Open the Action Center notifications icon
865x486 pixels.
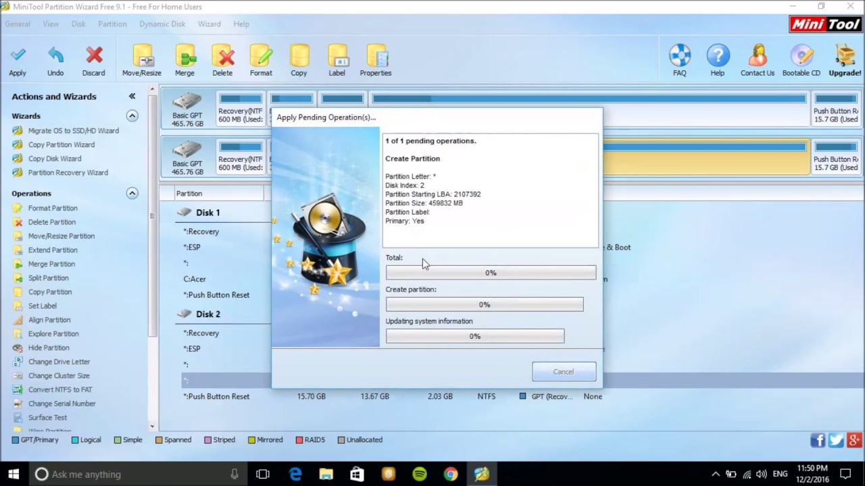(x=845, y=474)
